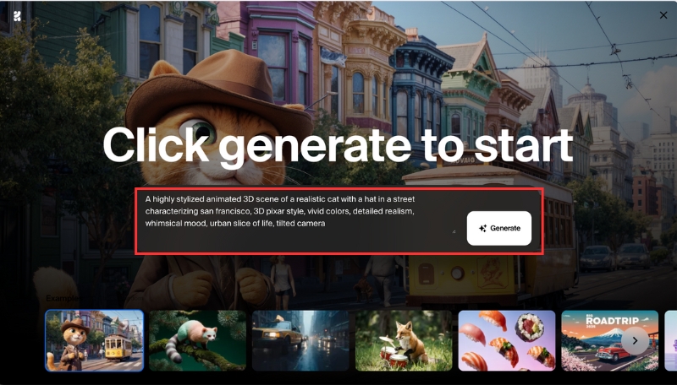
Task: Click the Generate button
Action: coord(499,228)
